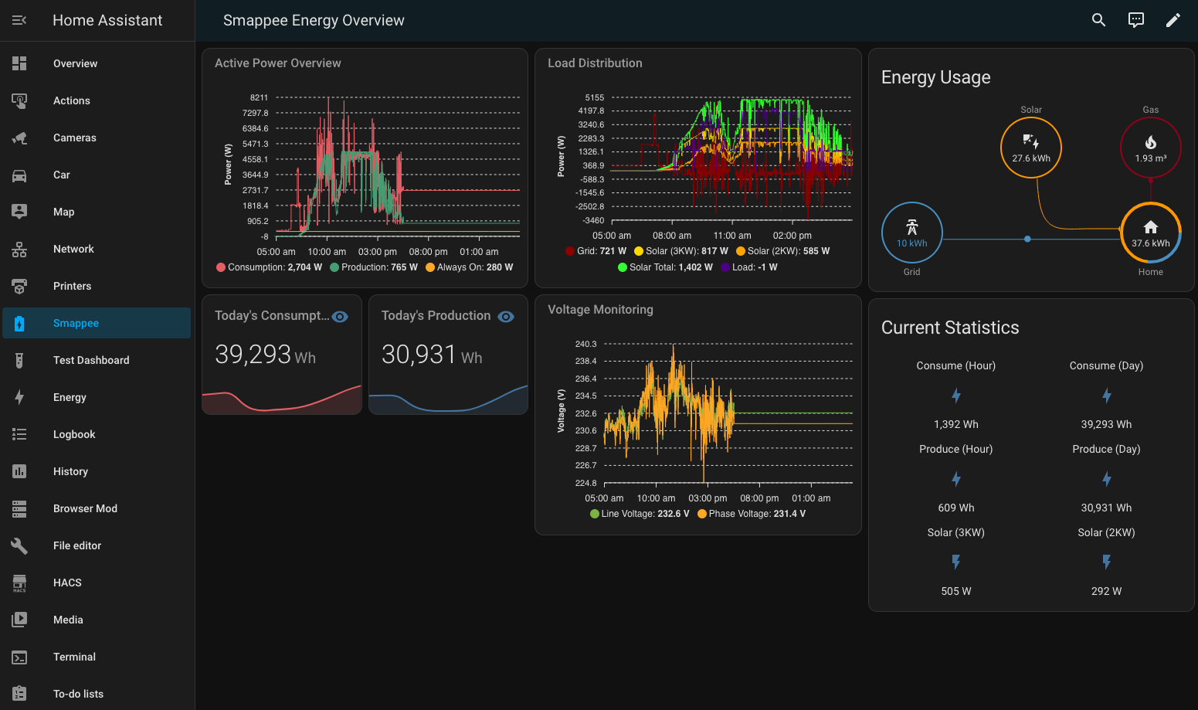Click the Produce (Day) lightning icon
Screen dimensions: 1198x710
coord(1106,479)
